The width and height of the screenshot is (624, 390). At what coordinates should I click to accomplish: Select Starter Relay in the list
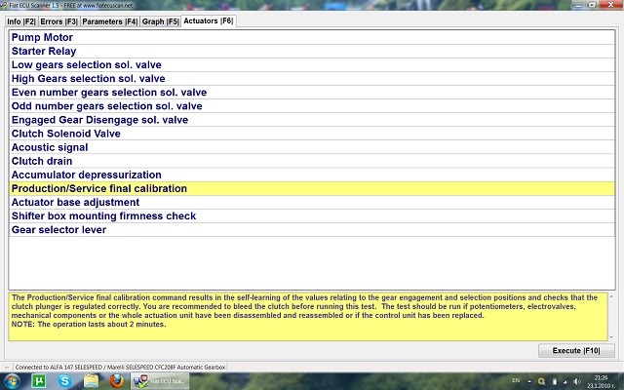[x=44, y=52]
